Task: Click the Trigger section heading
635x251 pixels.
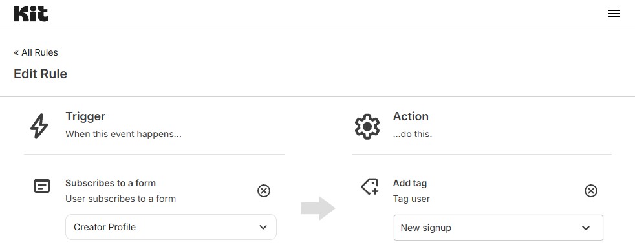Action: click(85, 116)
